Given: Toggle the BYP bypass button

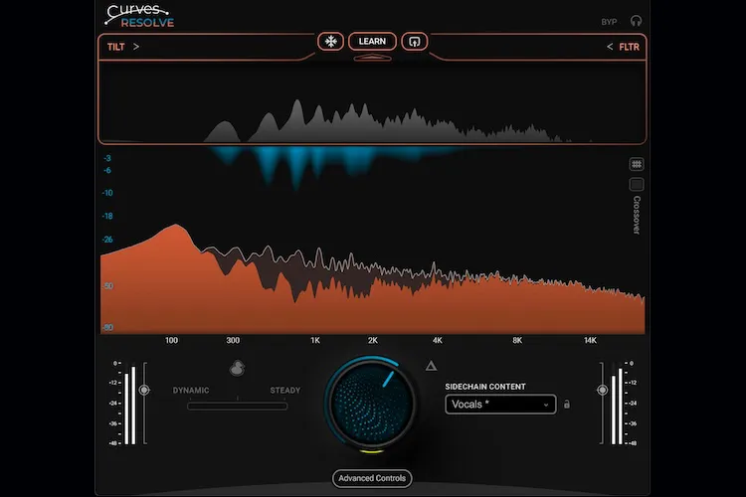Looking at the screenshot, I should pyautogui.click(x=609, y=22).
